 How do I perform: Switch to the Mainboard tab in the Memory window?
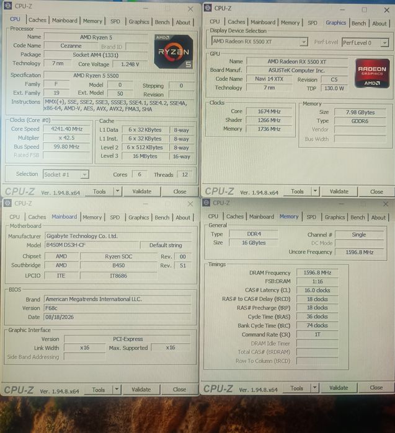coord(262,217)
